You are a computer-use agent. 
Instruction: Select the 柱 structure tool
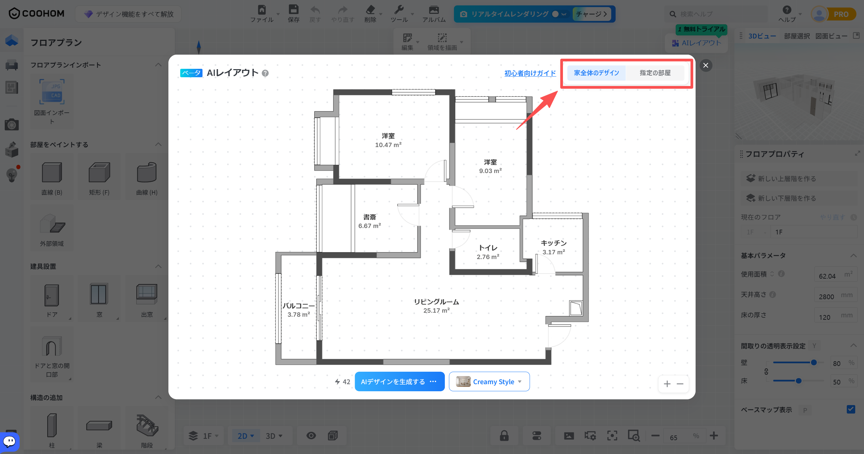[x=52, y=428]
